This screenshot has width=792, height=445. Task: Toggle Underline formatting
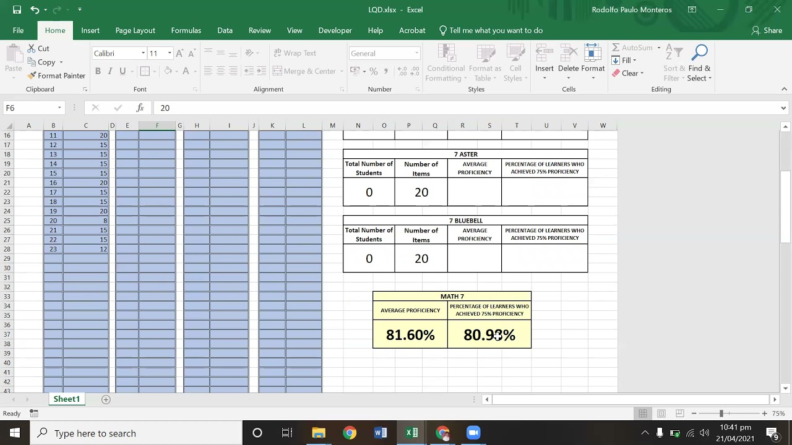(x=123, y=71)
